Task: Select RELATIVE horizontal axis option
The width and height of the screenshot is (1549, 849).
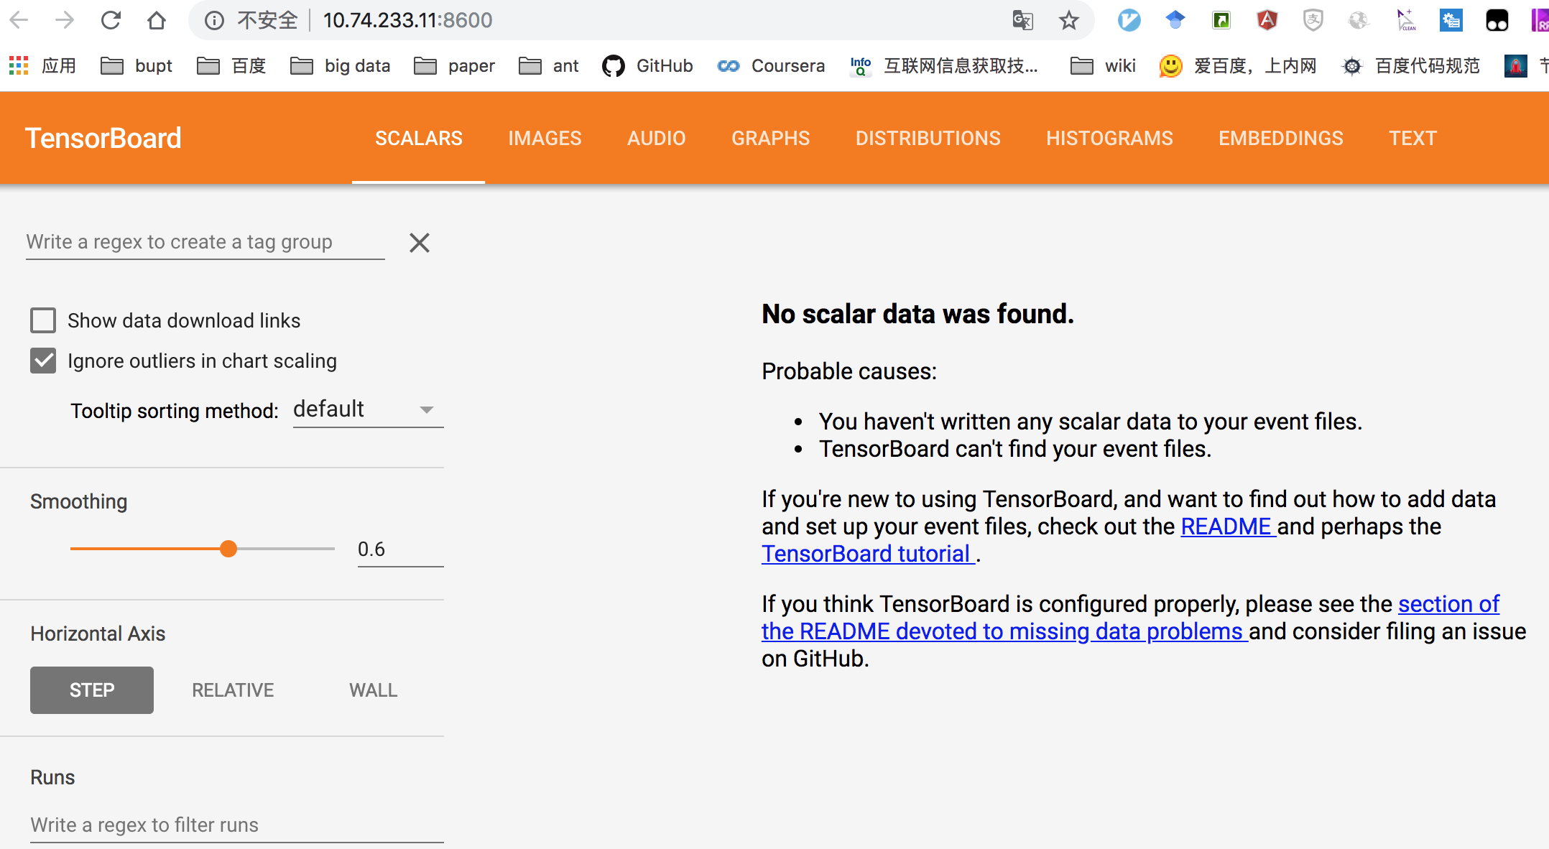Action: (x=233, y=690)
